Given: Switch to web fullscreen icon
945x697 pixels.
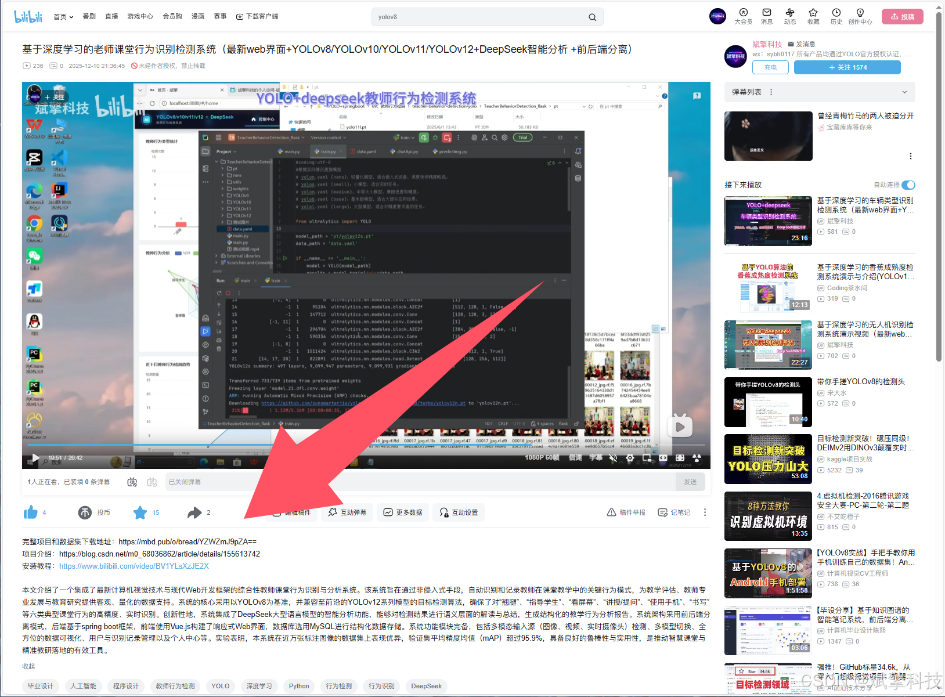Looking at the screenshot, I should tap(680, 458).
